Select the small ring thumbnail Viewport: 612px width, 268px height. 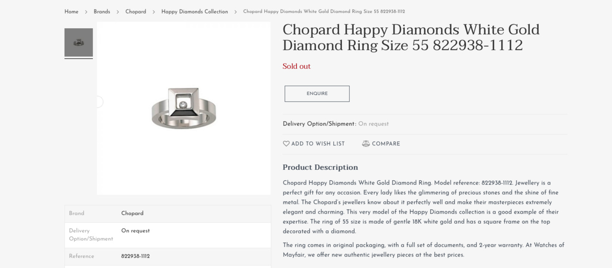pos(78,42)
